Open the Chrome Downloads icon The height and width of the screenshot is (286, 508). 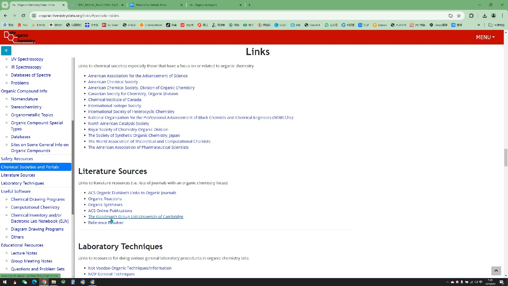coord(484,16)
